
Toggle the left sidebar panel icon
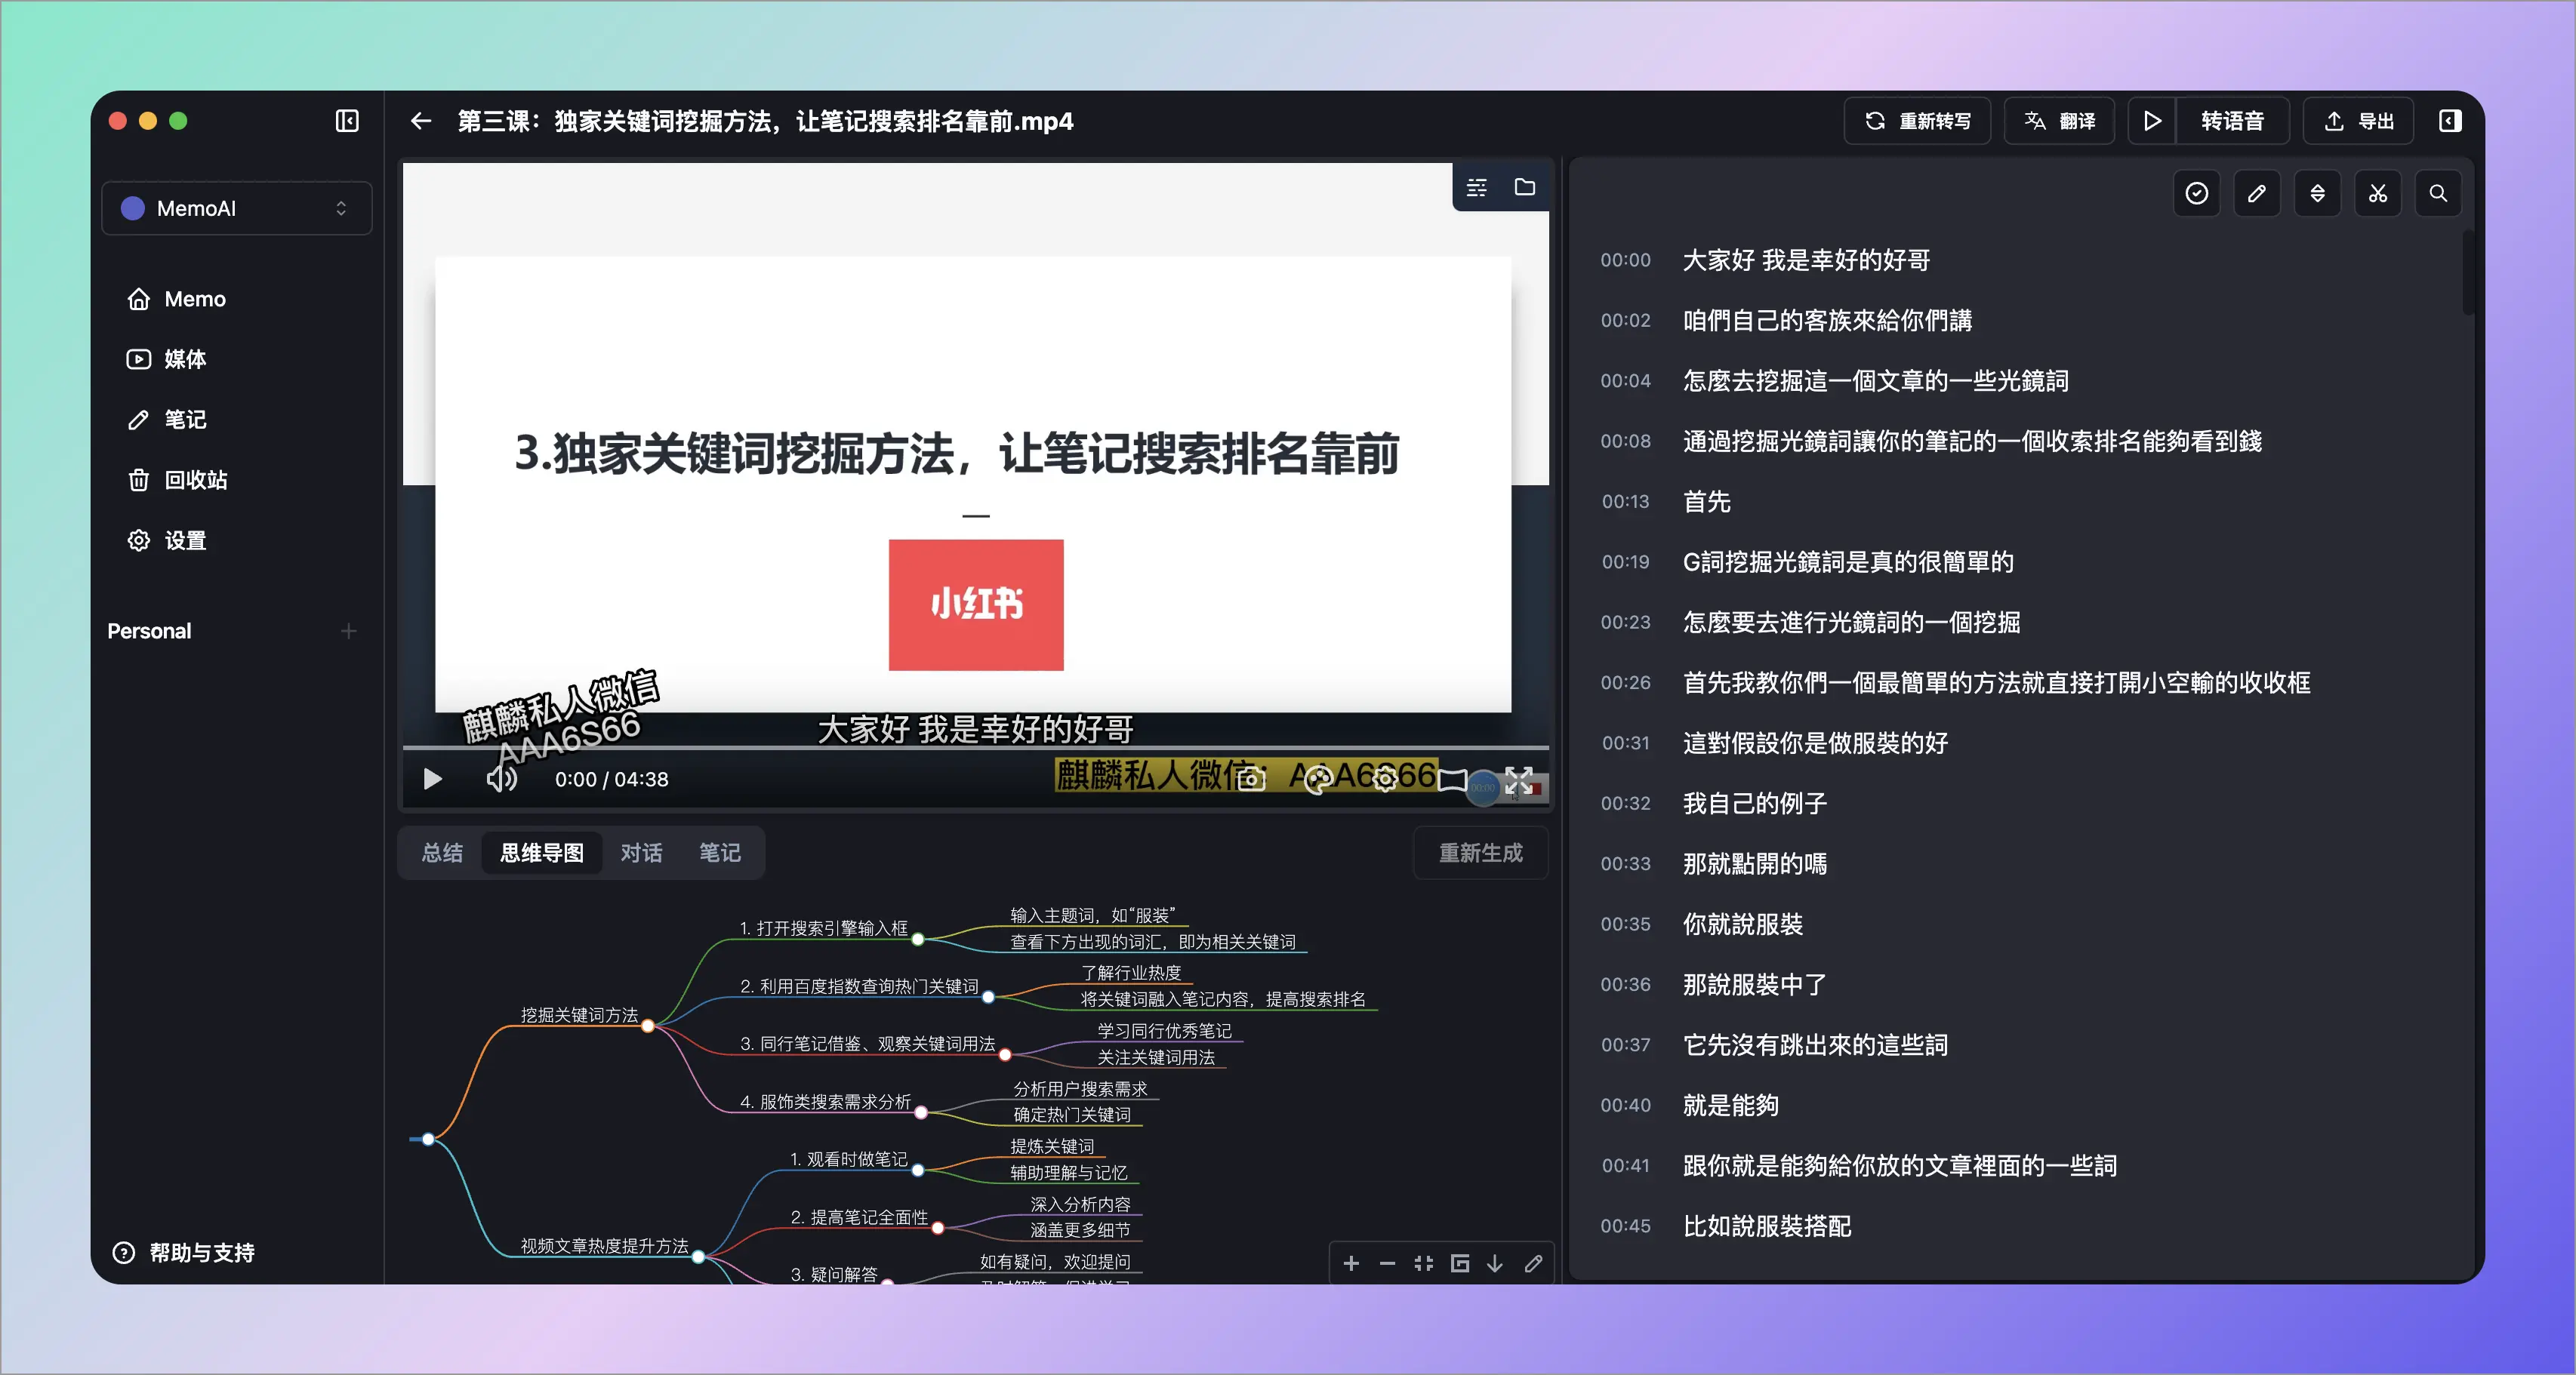pyautogui.click(x=347, y=121)
